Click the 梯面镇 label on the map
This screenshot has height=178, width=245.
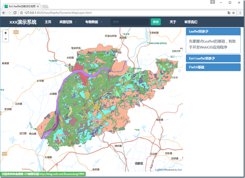point(160,120)
